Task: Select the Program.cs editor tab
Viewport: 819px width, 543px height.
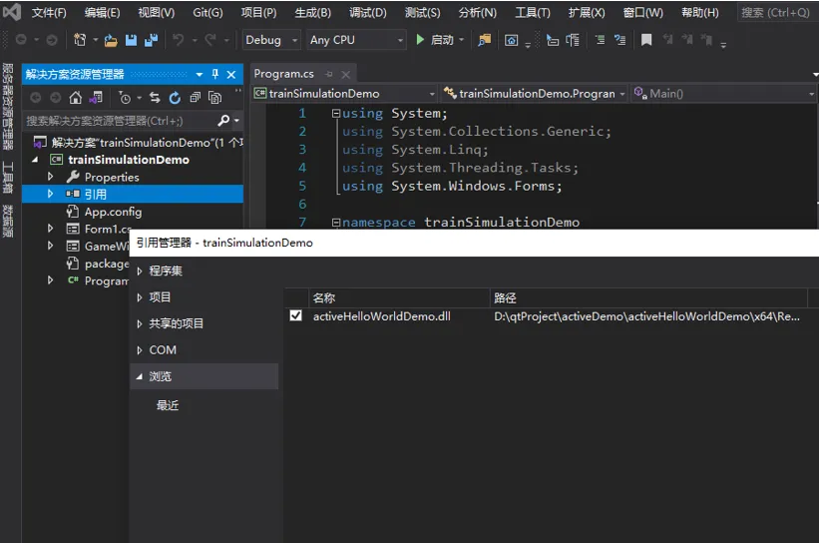Action: pyautogui.click(x=284, y=74)
